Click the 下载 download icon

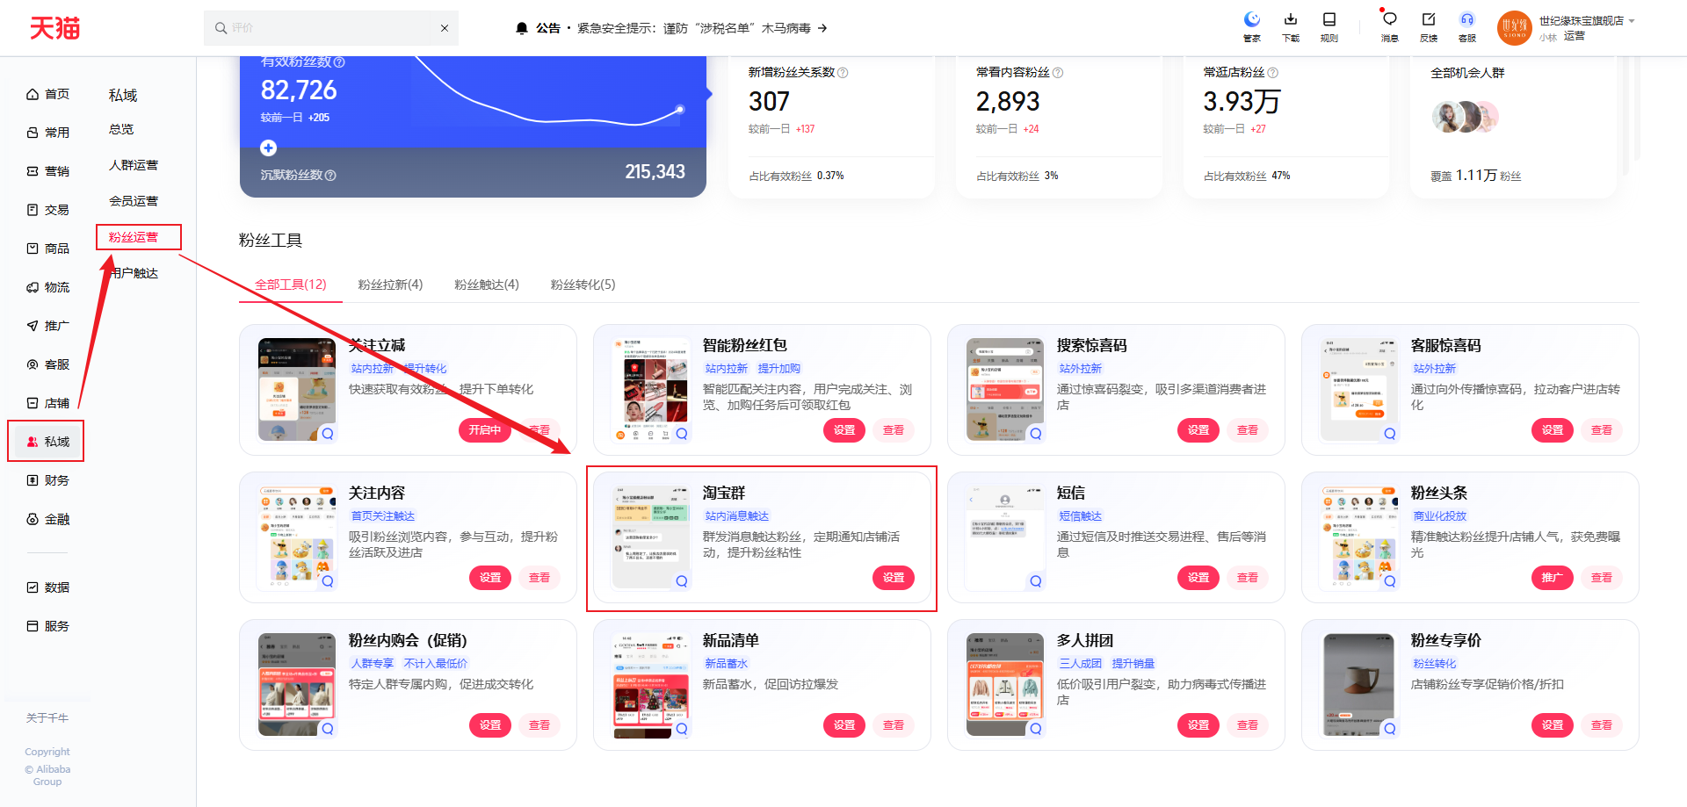(x=1291, y=21)
